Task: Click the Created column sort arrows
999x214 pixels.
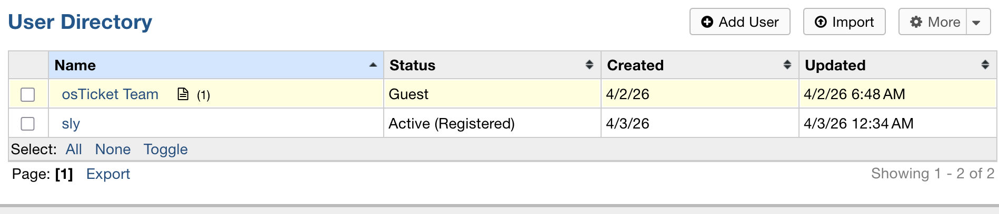Action: [x=787, y=65]
